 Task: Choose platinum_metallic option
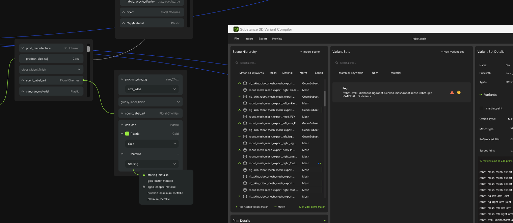point(159,199)
